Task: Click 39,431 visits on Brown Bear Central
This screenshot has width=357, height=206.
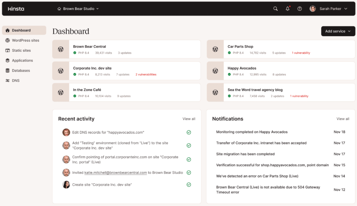Action: [104, 53]
